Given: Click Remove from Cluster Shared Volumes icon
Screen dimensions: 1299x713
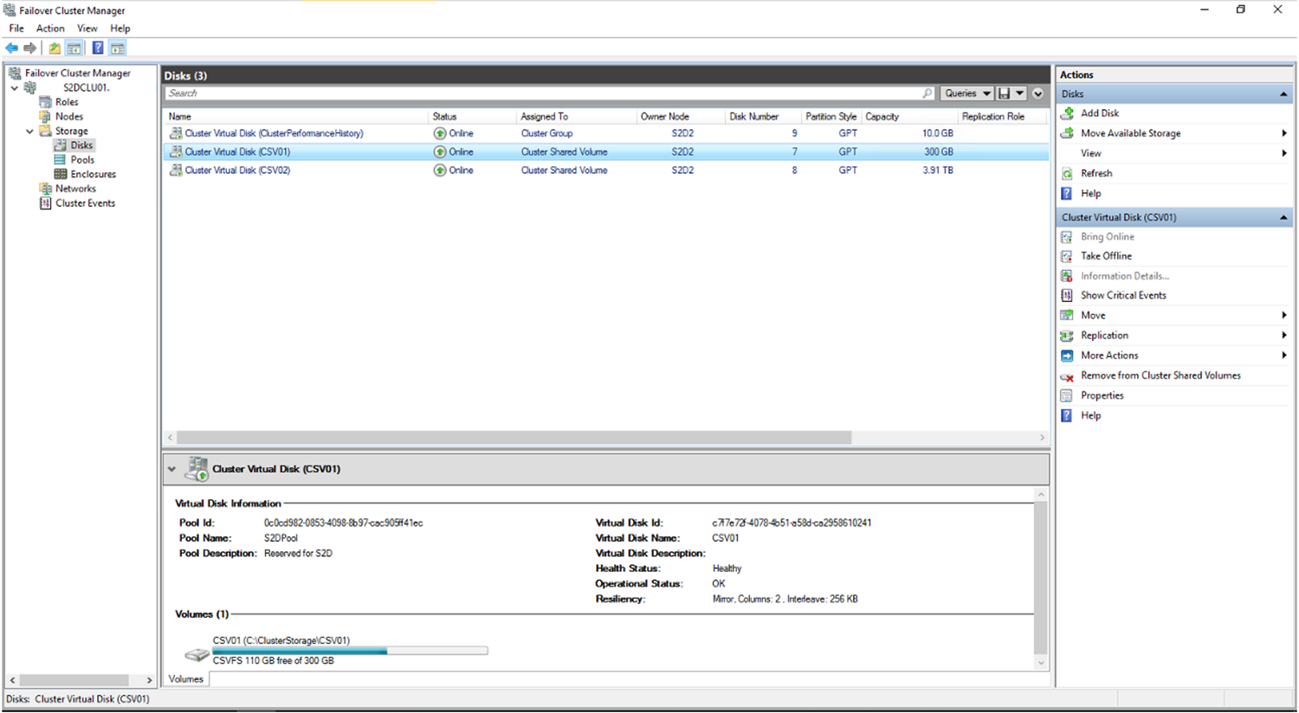Looking at the screenshot, I should pos(1067,376).
